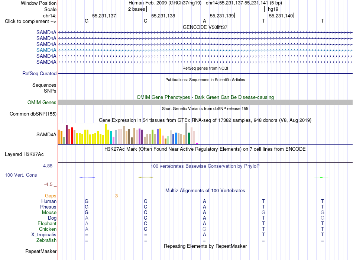Click the Human alignment row label

pos(49,201)
